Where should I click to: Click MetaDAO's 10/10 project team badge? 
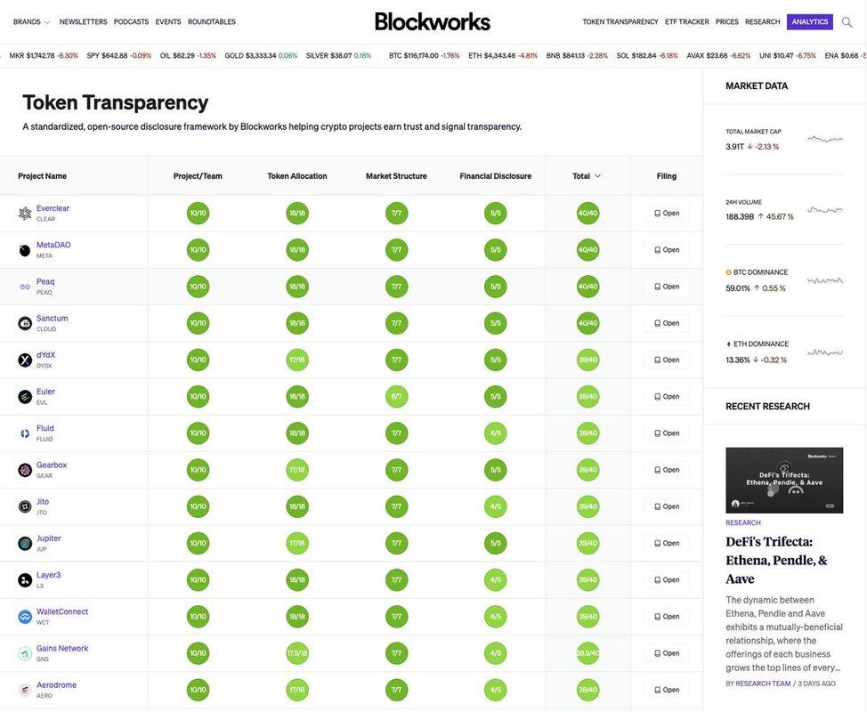coord(198,250)
